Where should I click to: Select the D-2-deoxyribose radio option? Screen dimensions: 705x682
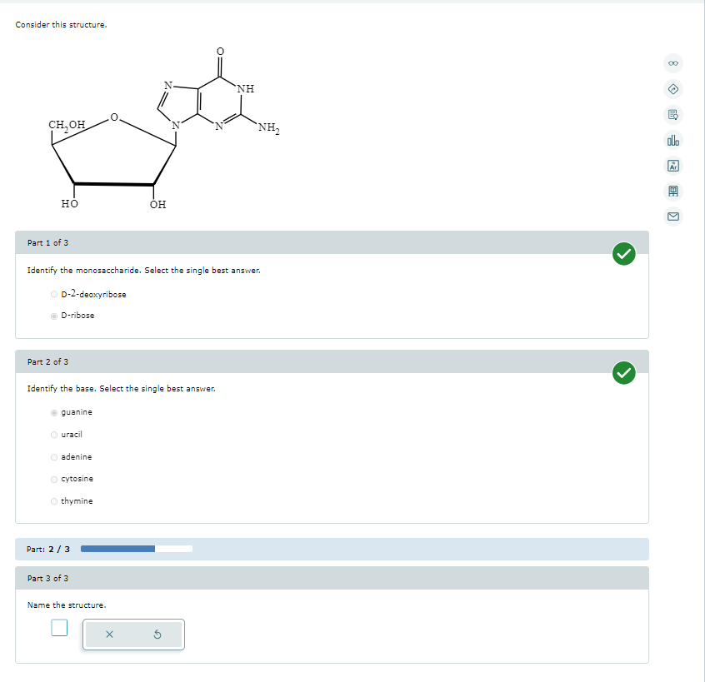(53, 294)
